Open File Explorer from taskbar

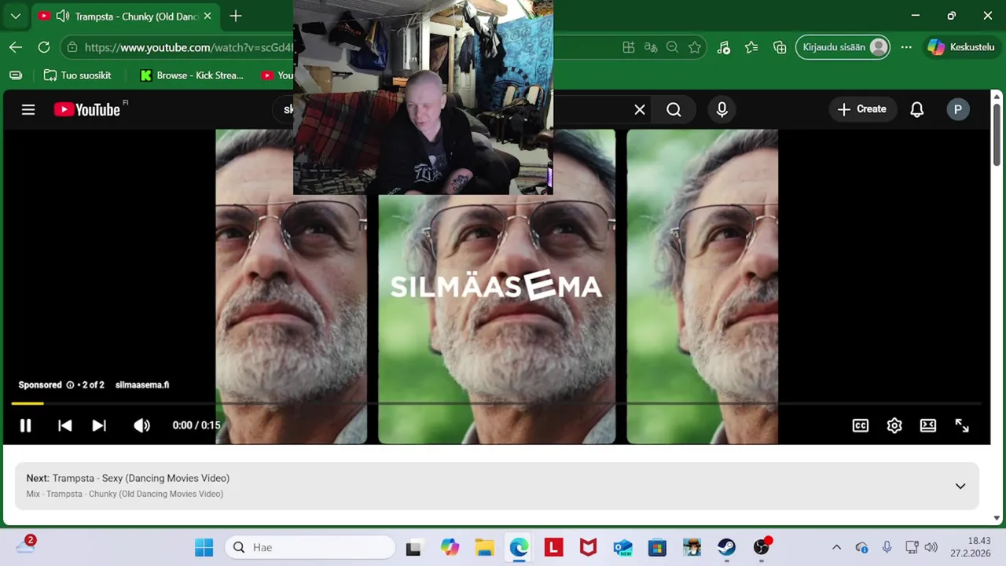point(484,547)
